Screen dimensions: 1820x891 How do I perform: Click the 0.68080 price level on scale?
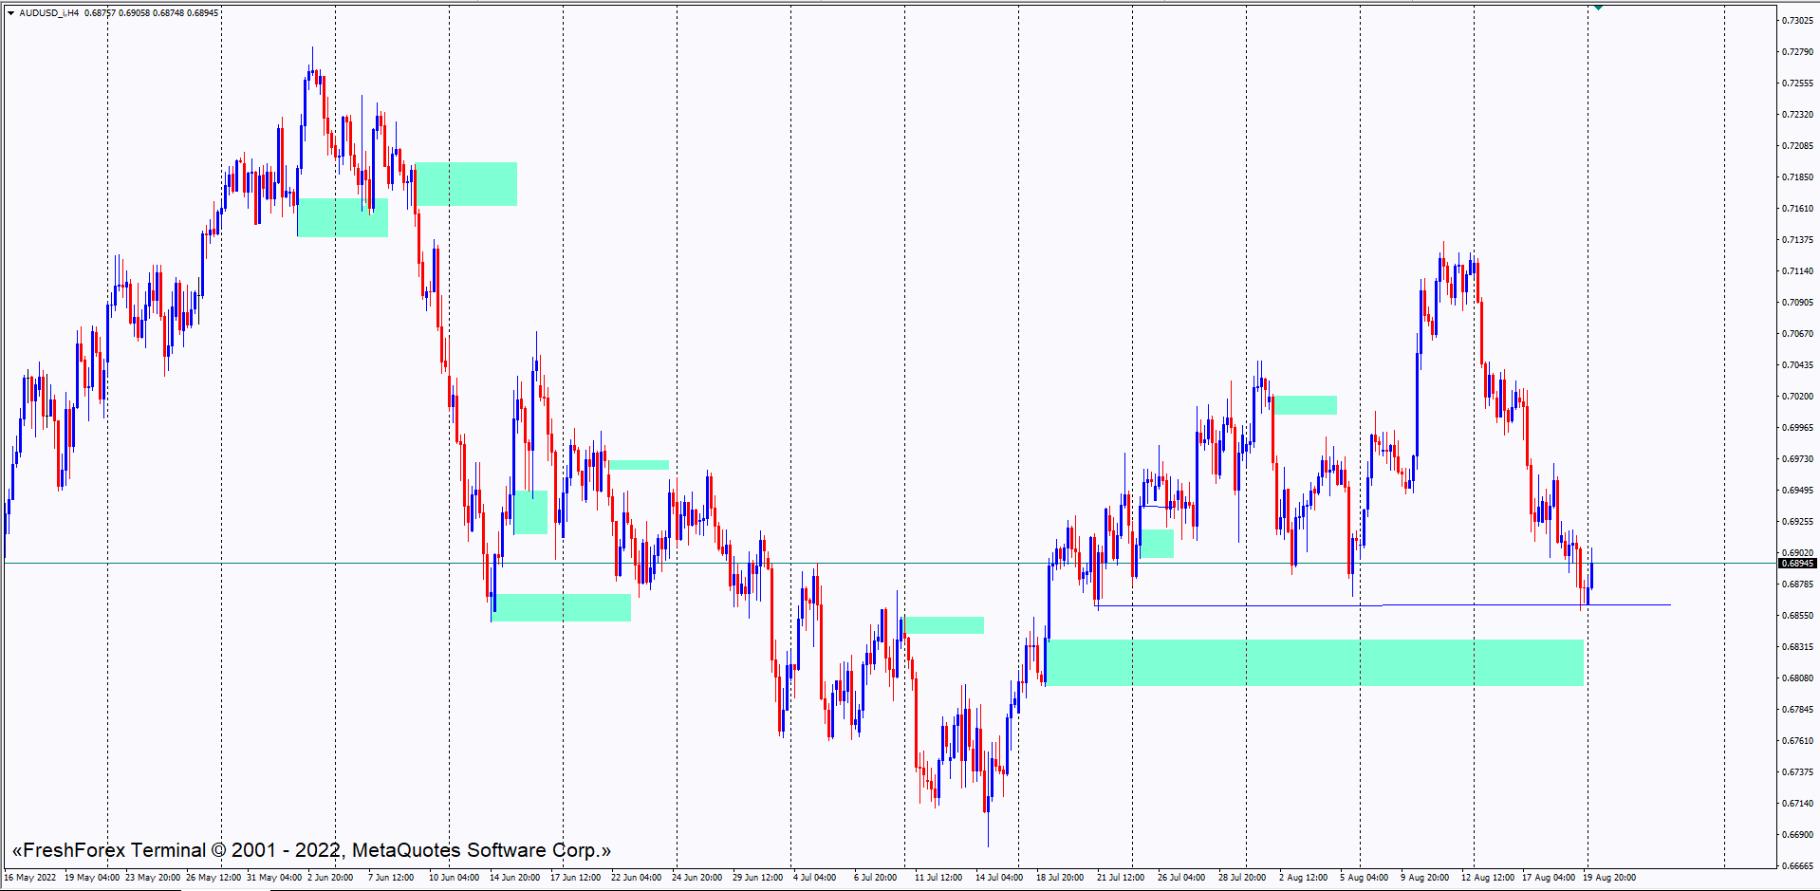click(1797, 678)
